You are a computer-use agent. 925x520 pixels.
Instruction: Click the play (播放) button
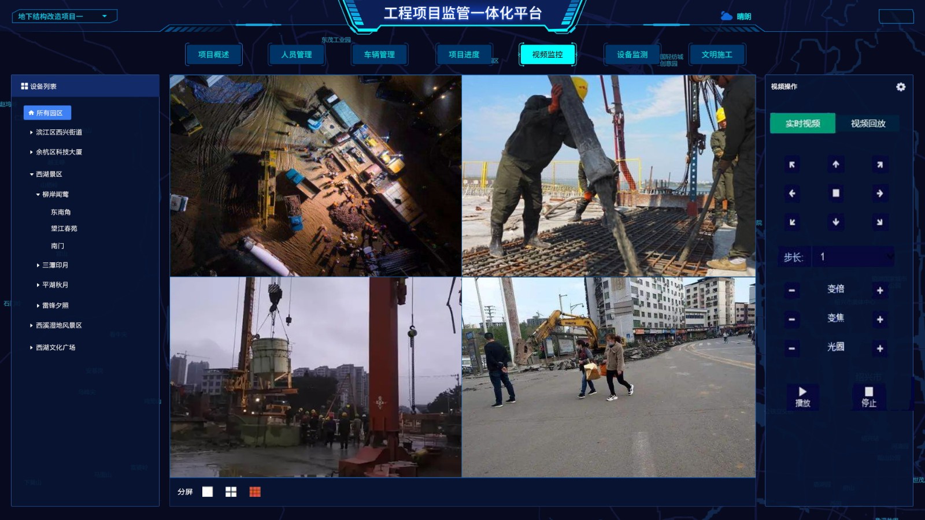[802, 397]
